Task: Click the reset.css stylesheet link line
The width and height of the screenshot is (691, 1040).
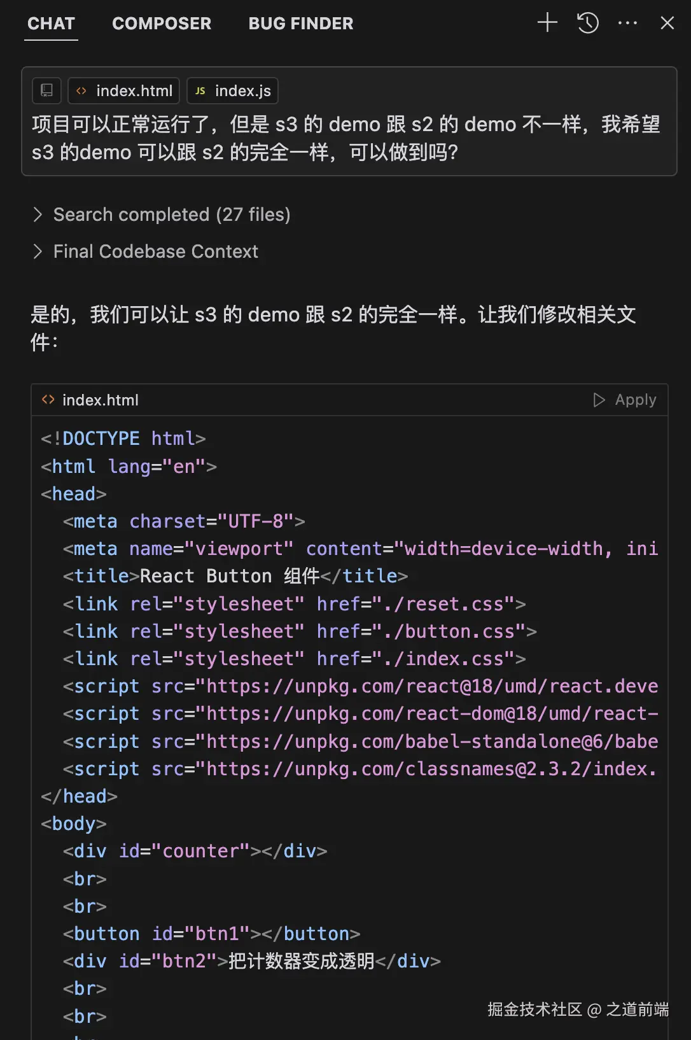Action: (295, 604)
